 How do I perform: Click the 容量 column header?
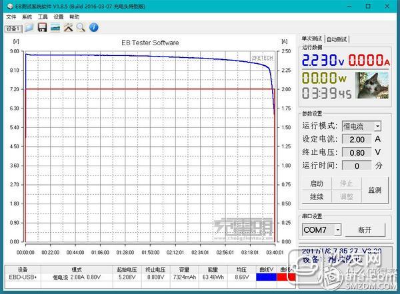[185, 269]
